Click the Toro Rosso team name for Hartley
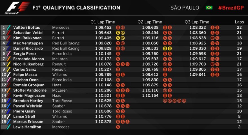Image resolution: width=248 pixels, height=135 pixels. (62, 101)
